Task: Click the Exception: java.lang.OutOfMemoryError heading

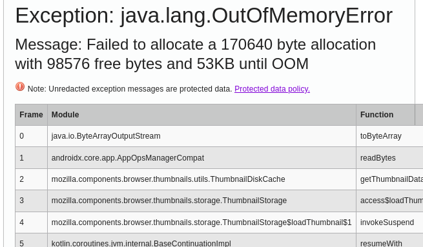Action: click(x=204, y=15)
